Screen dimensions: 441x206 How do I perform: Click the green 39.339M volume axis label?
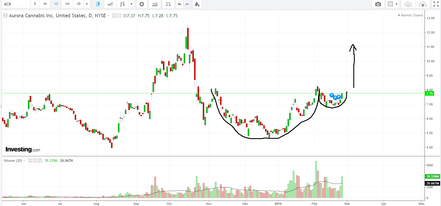(433, 176)
